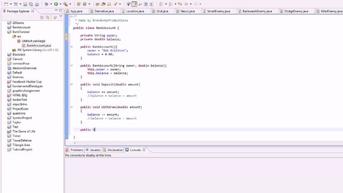Maximize the Package Explorer panel
Screen dimensions: 343x193
61,11
